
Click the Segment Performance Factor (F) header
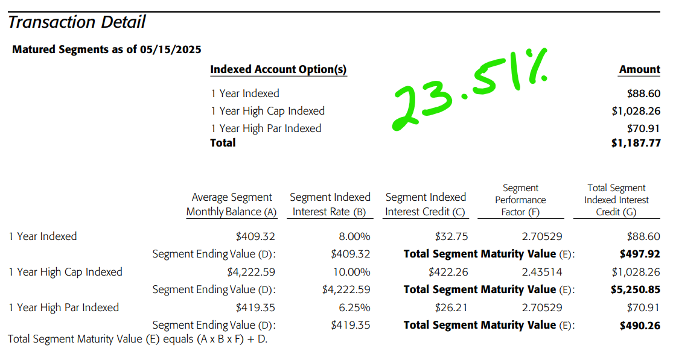coord(520,200)
